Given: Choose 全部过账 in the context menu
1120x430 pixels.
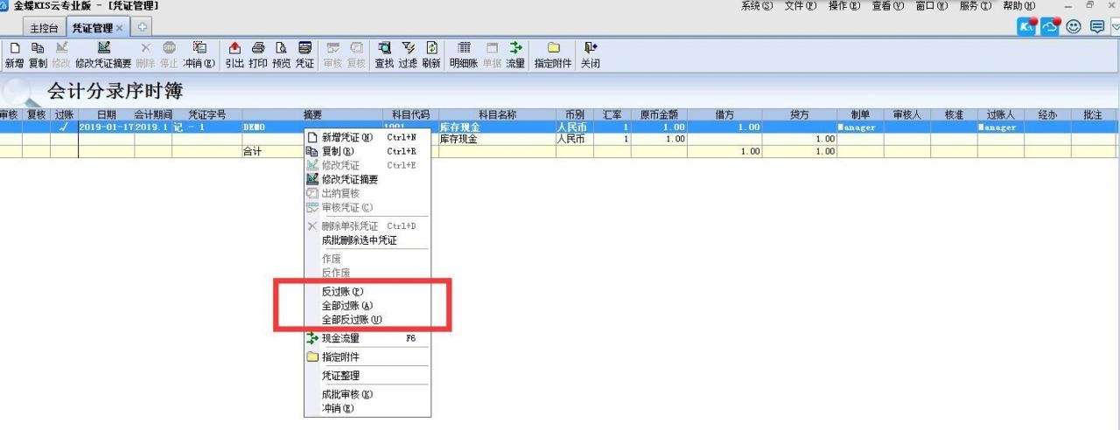Looking at the screenshot, I should 367,305.
